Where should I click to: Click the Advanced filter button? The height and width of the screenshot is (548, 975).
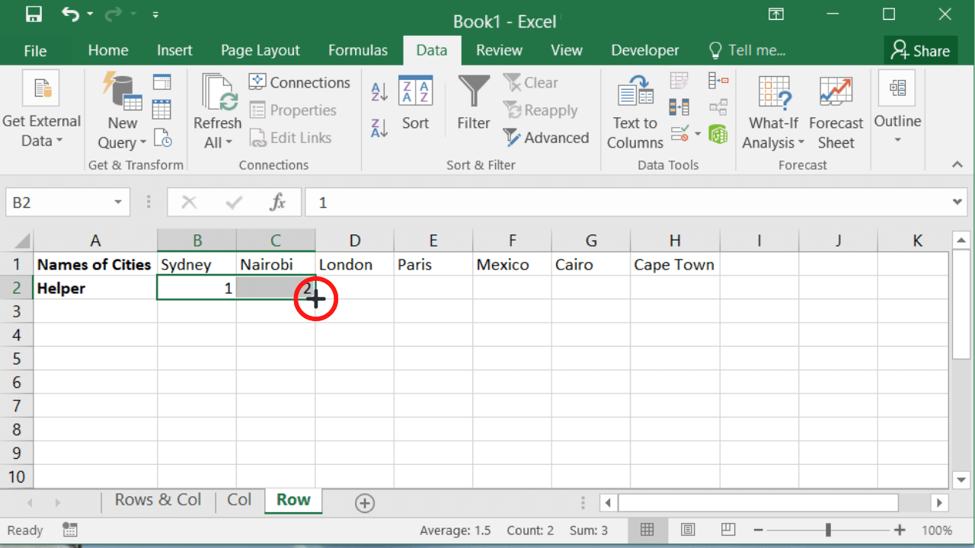(x=546, y=138)
